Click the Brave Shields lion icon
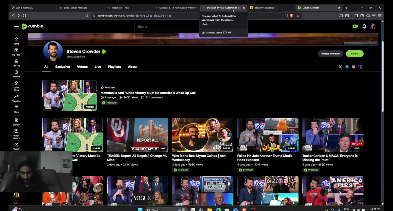Image resolution: width=393 pixels, height=211 pixels. coord(291,16)
